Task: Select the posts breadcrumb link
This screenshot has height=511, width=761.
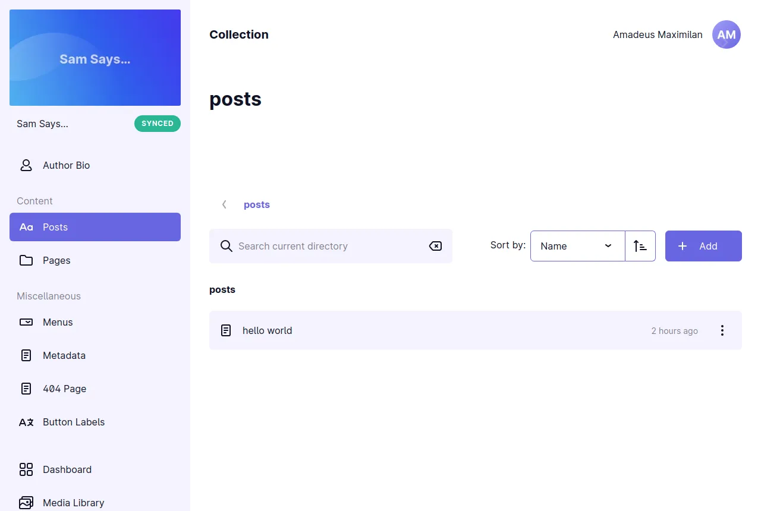Action: [256, 204]
